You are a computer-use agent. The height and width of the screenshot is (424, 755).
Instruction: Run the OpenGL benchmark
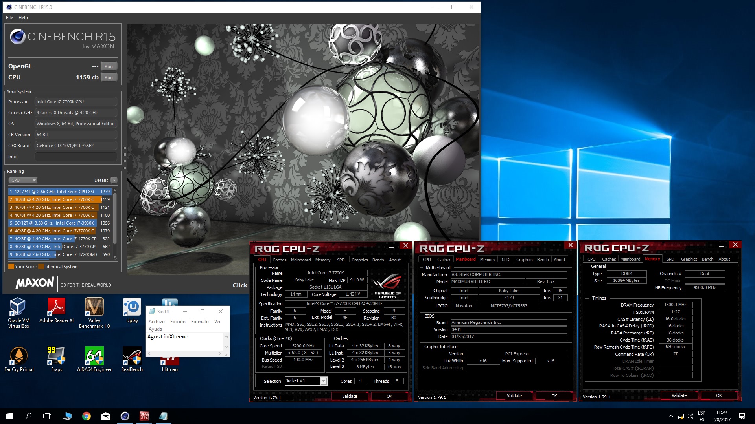click(109, 66)
